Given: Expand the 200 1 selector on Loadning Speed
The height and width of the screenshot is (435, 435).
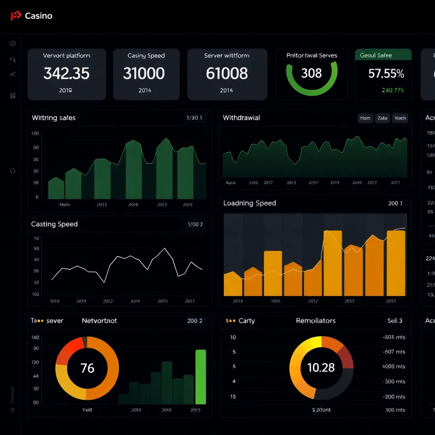Looking at the screenshot, I should pyautogui.click(x=395, y=203).
